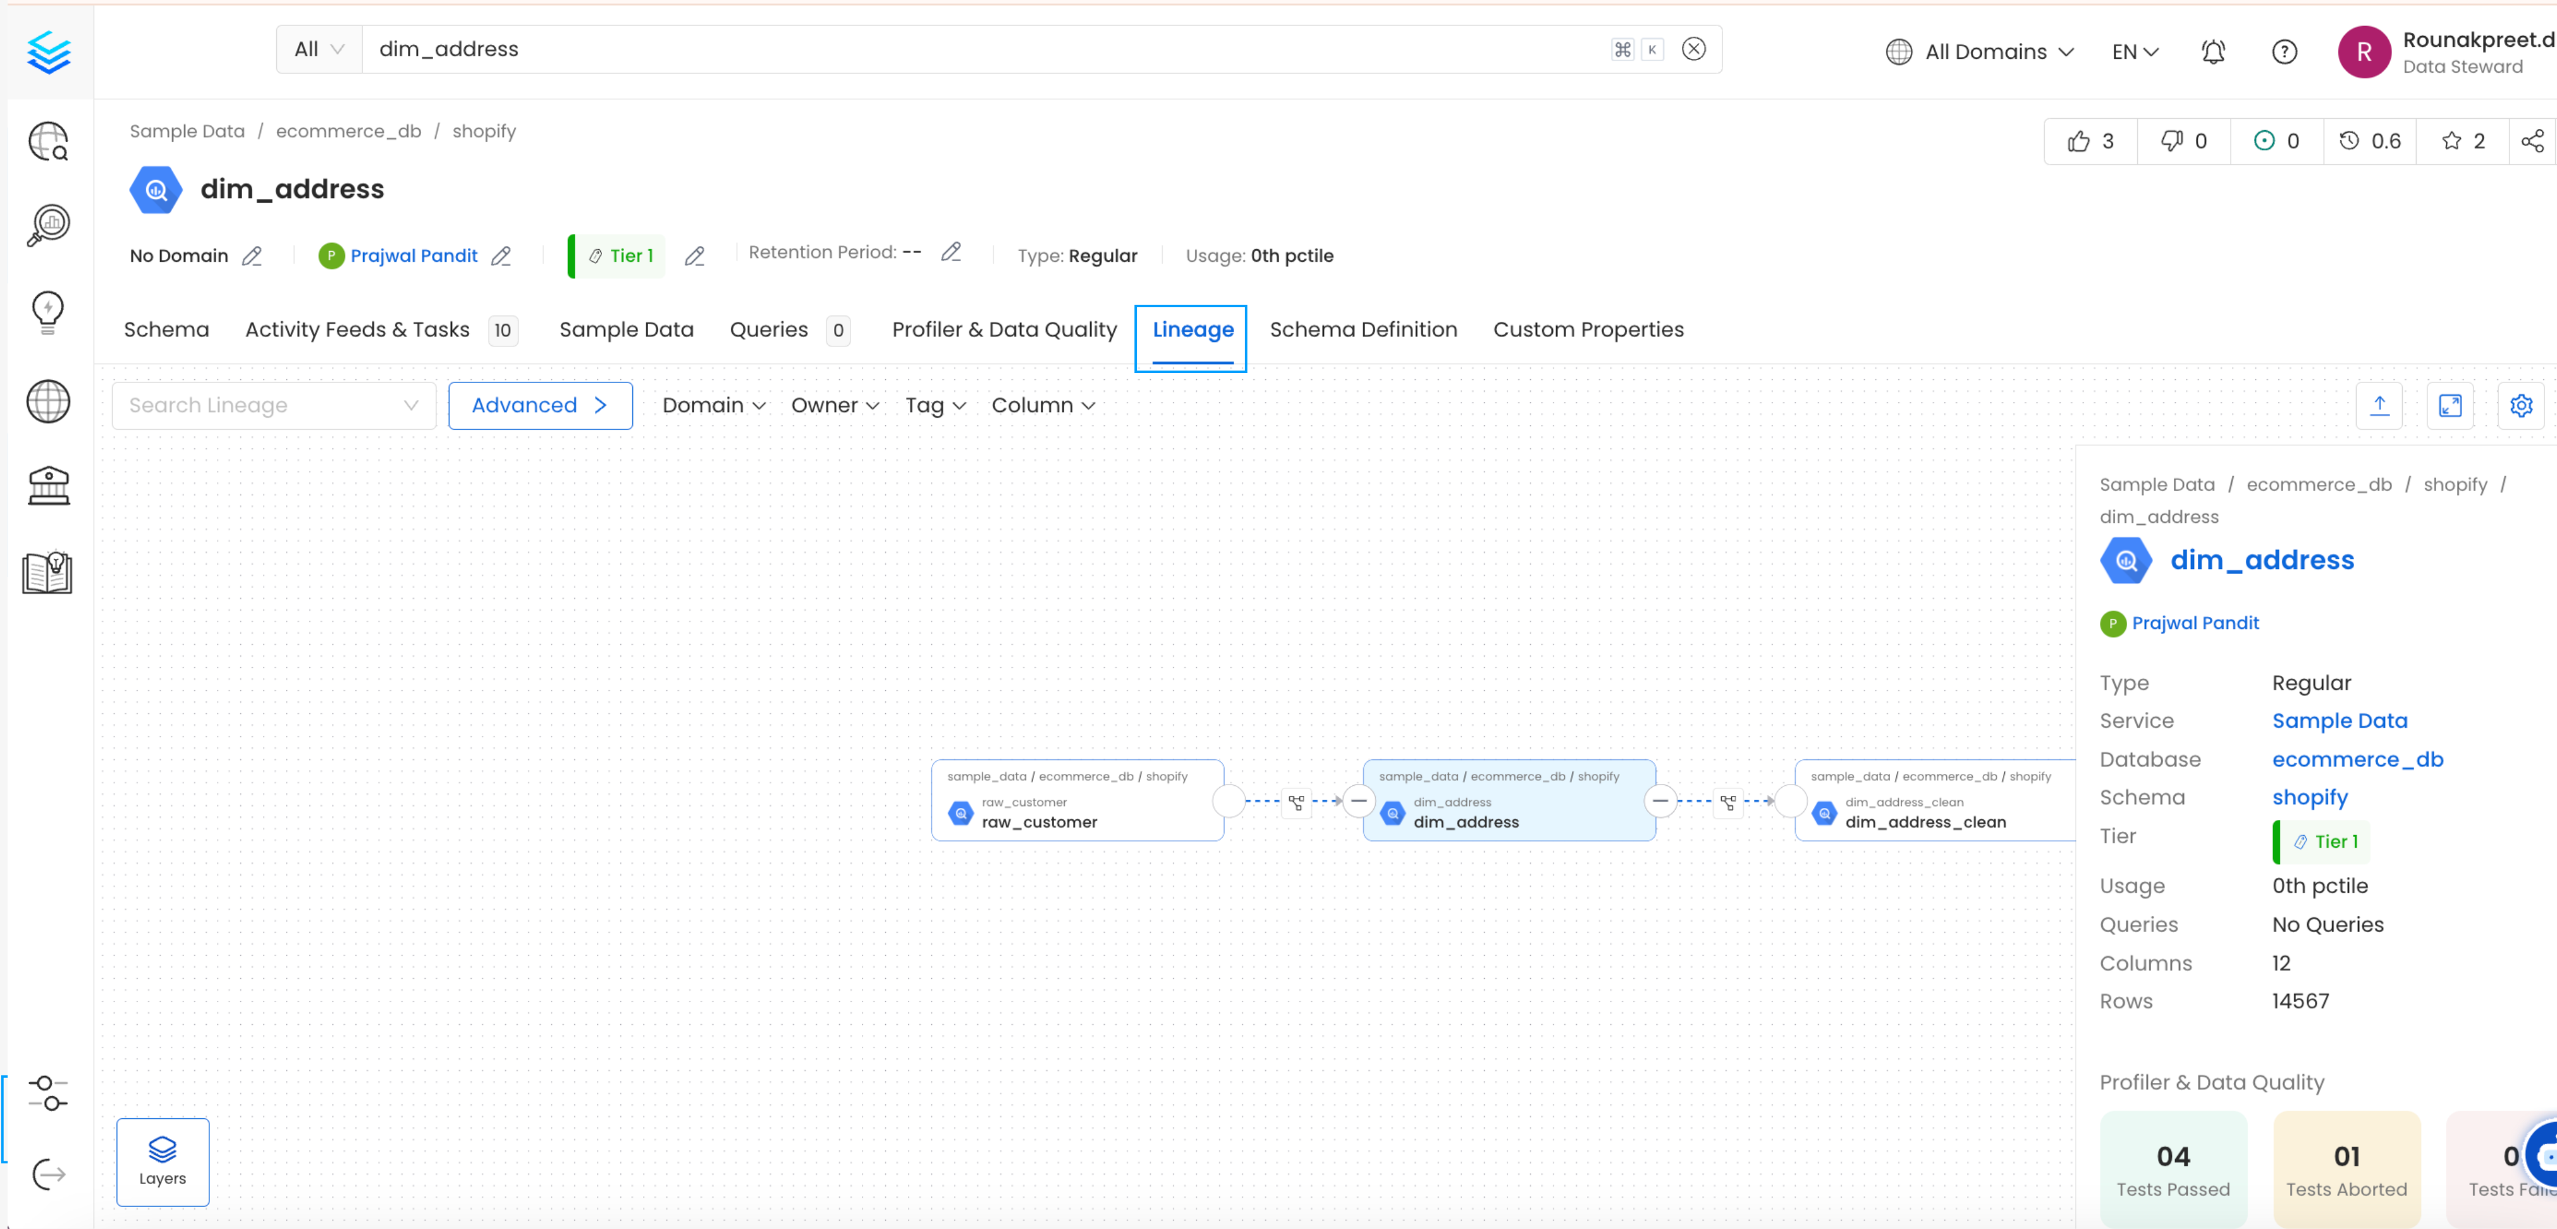Toggle thumbs up vote with count 3
The height and width of the screenshot is (1229, 2557).
click(x=2090, y=141)
